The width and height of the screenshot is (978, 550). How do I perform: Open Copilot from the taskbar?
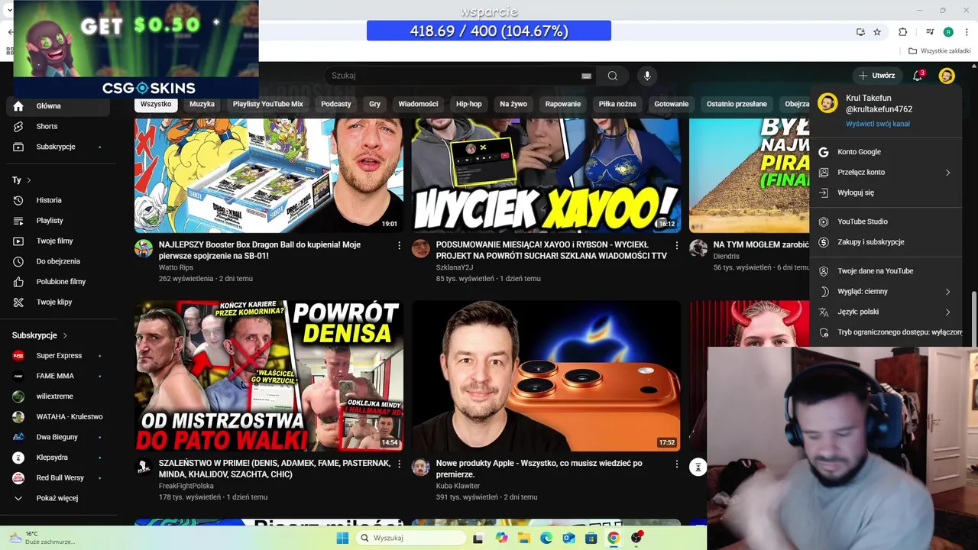pos(501,538)
